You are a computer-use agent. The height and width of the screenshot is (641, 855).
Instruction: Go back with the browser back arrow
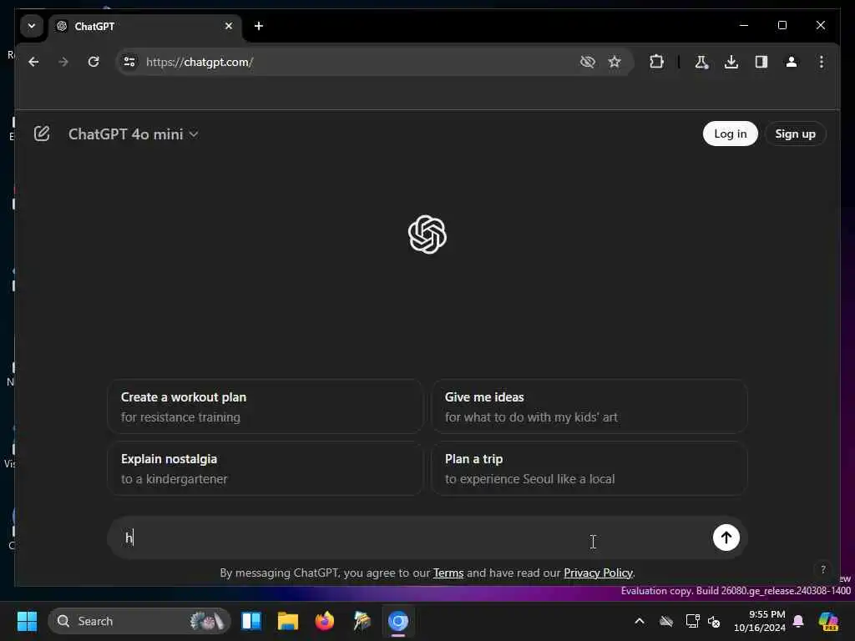pos(33,62)
